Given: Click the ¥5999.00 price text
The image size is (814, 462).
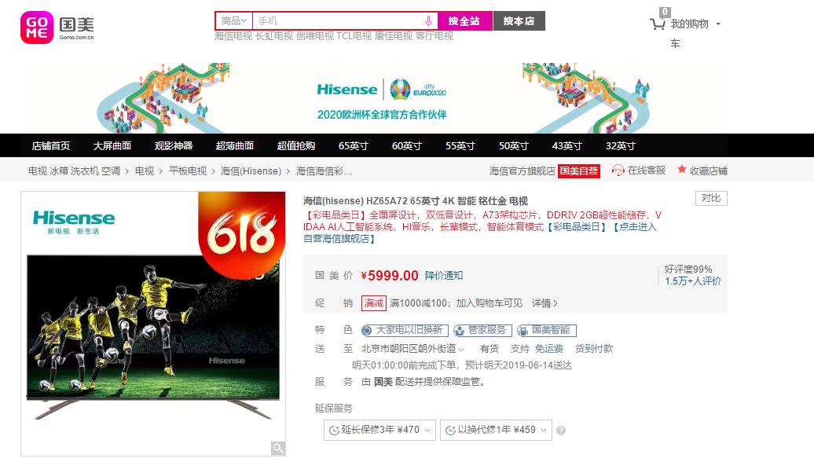Looking at the screenshot, I should coord(390,276).
